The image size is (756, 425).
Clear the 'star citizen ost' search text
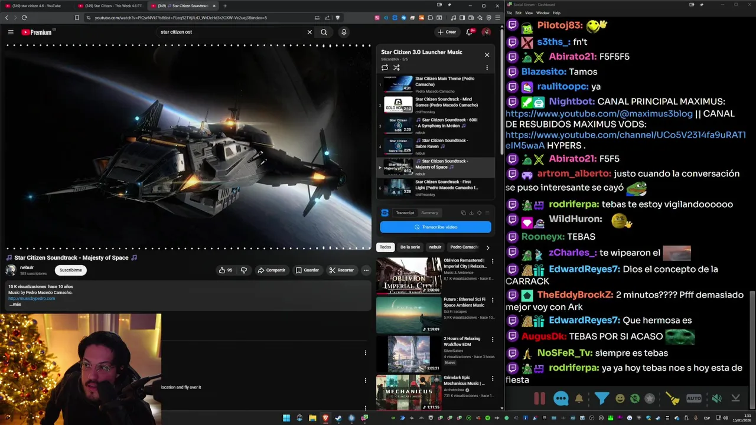[309, 32]
